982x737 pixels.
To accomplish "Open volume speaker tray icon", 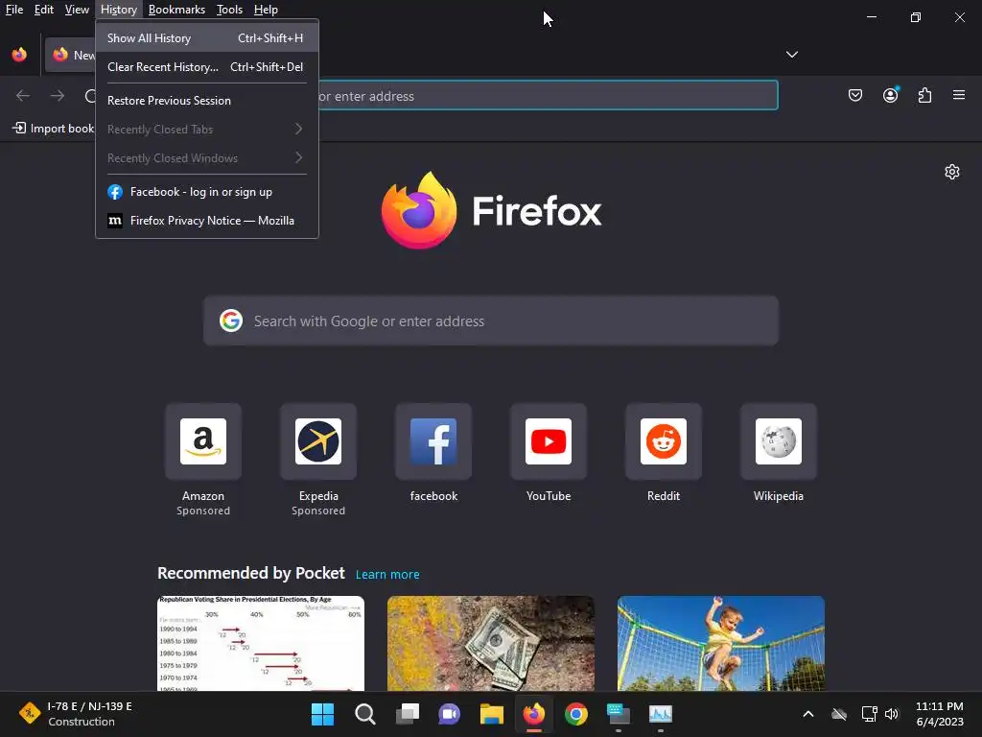I will [891, 714].
